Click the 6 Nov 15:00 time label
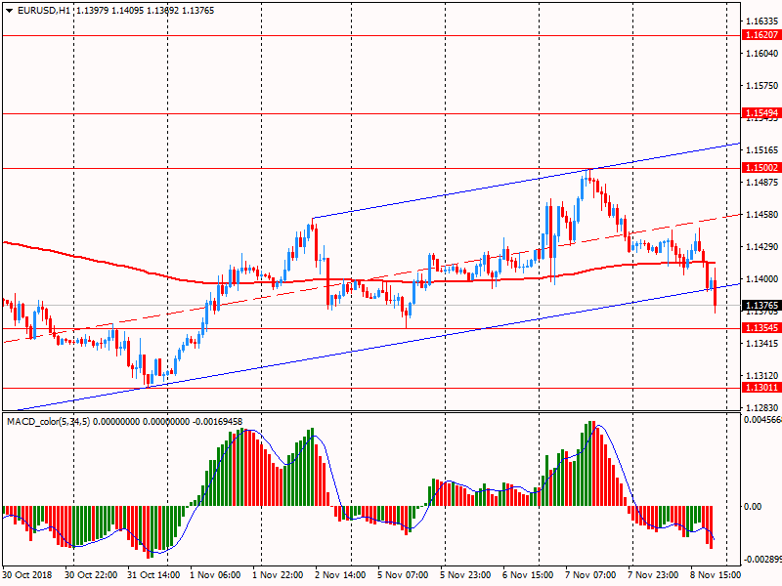This screenshot has height=586, width=782. point(528,576)
